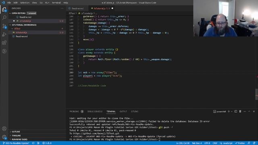Open the Help menu
This screenshot has width=258, height=145.
coord(65,3)
